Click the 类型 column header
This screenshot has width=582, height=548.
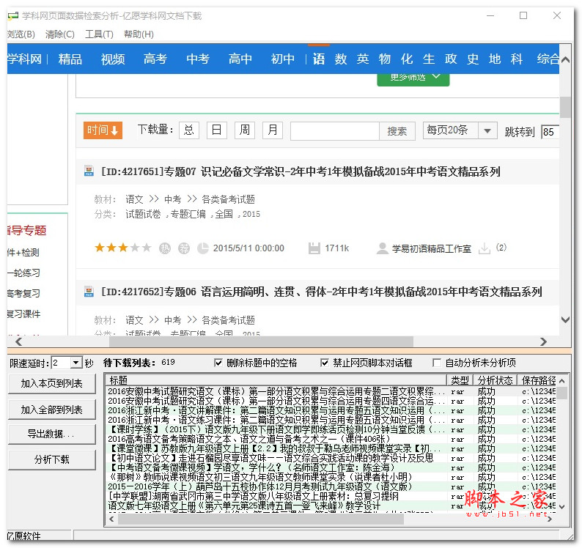pos(460,380)
